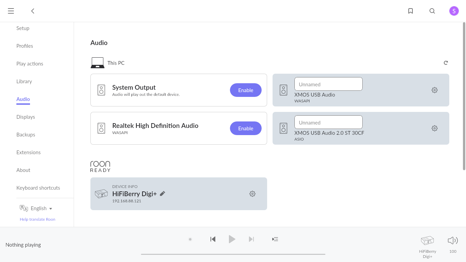This screenshot has width=466, height=262.
Task: Open the Library settings section
Action: (x=24, y=82)
